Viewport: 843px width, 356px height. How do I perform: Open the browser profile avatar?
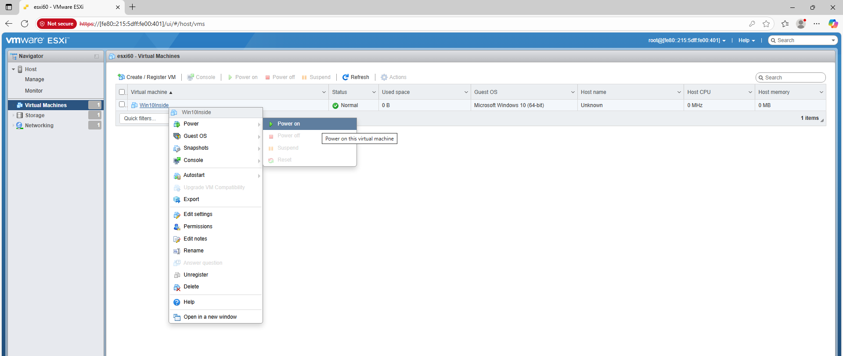click(801, 24)
